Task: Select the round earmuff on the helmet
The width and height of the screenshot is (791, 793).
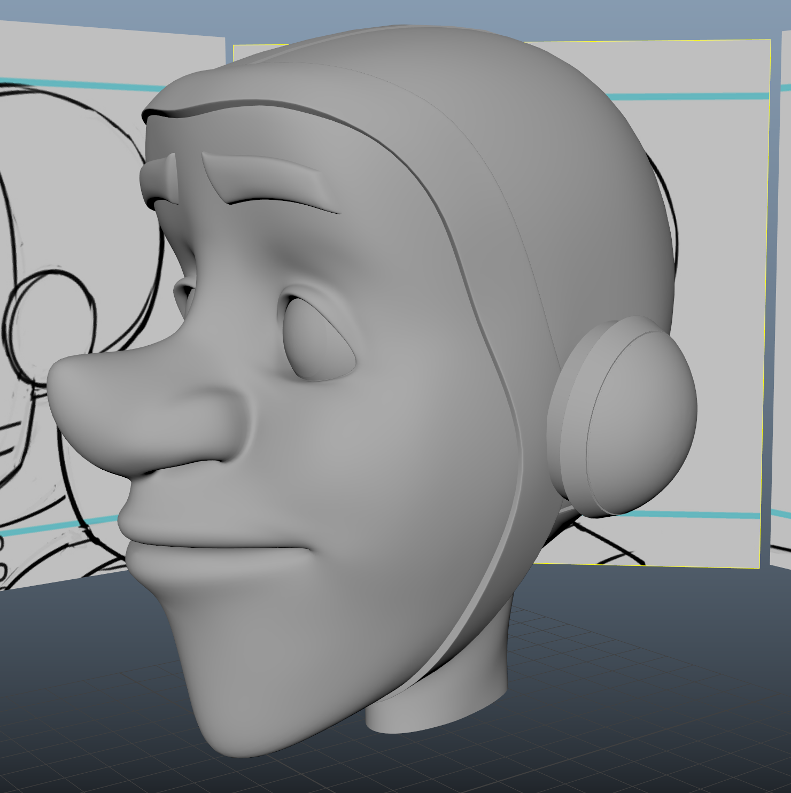Action: pos(623,417)
